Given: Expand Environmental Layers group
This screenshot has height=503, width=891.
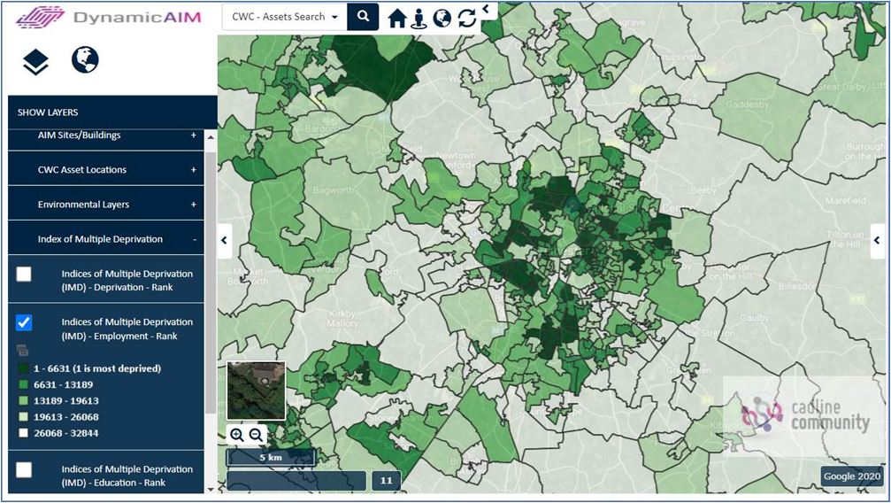Looking at the screenshot, I should (105, 205).
